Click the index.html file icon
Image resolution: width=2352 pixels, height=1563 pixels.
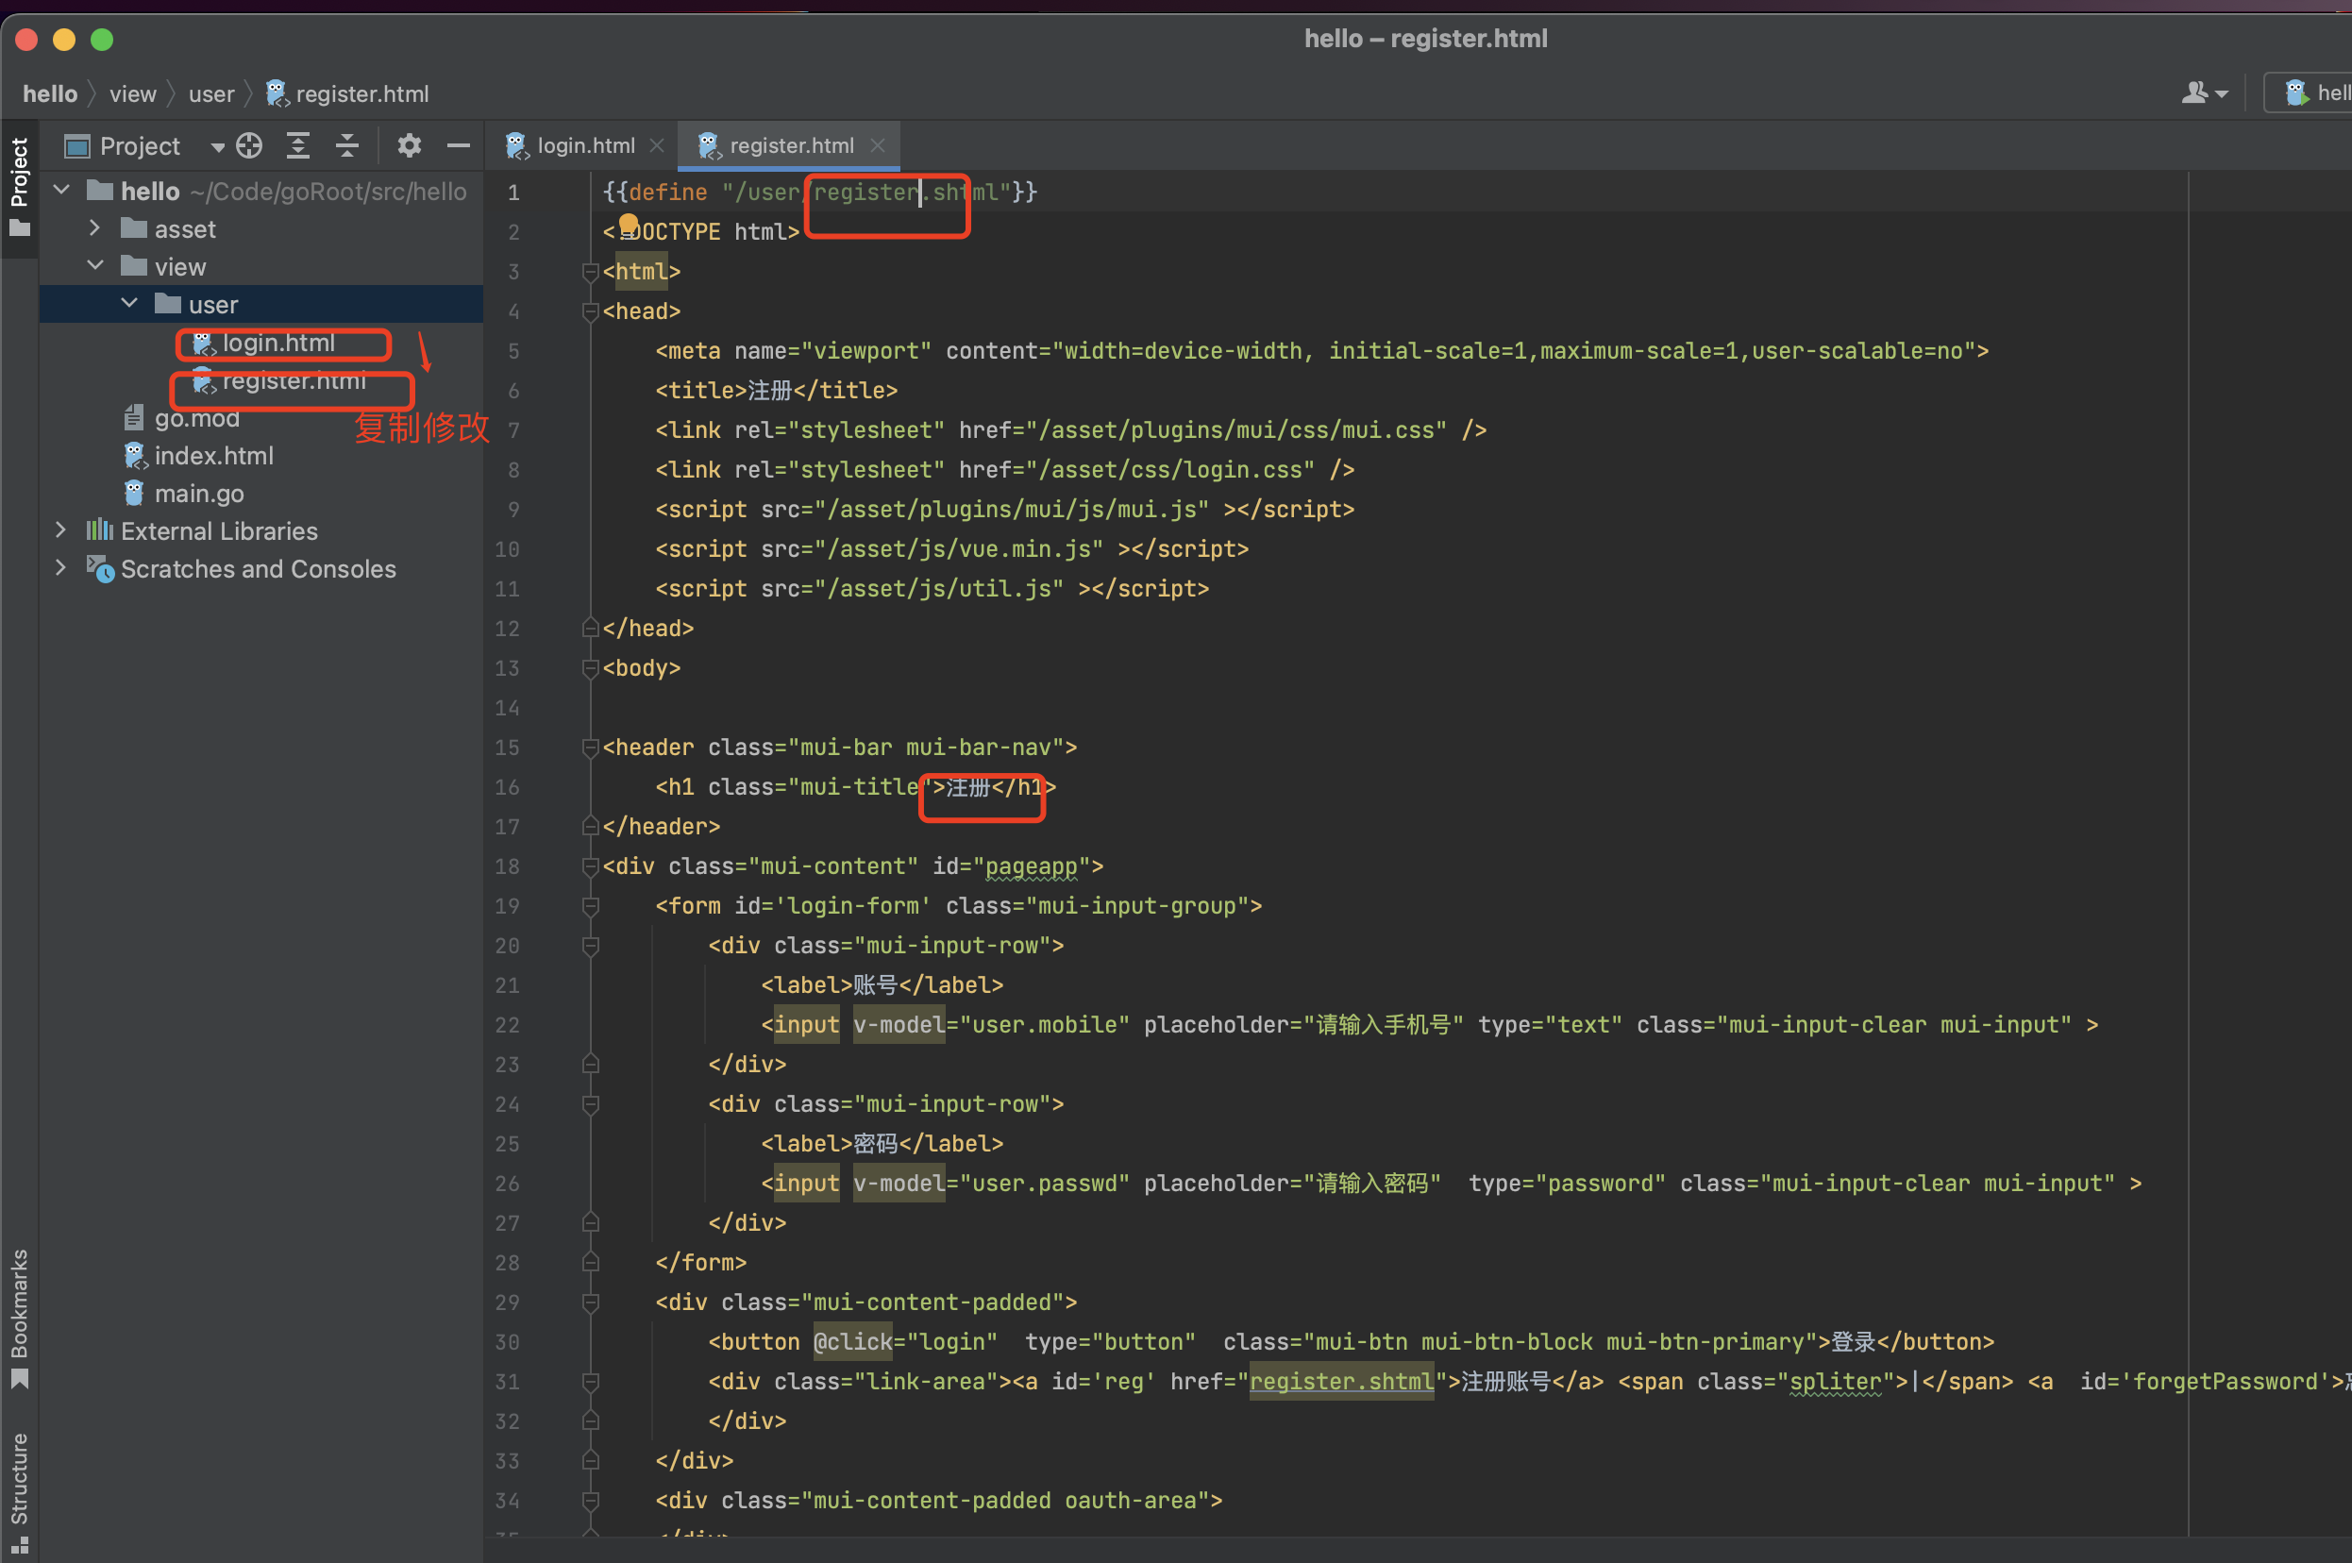(135, 456)
